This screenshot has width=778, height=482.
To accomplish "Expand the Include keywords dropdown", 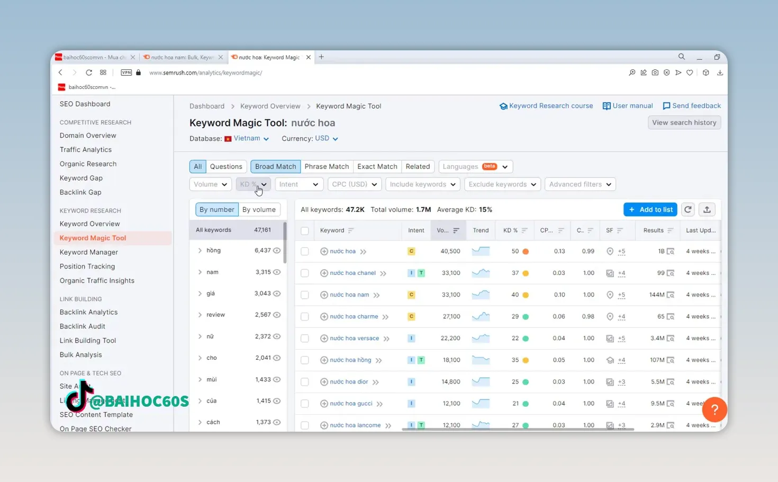I will [423, 184].
